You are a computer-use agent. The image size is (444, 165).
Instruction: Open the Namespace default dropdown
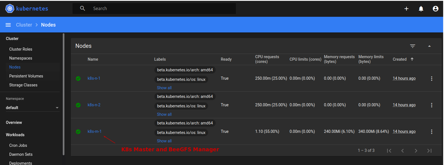click(x=32, y=108)
